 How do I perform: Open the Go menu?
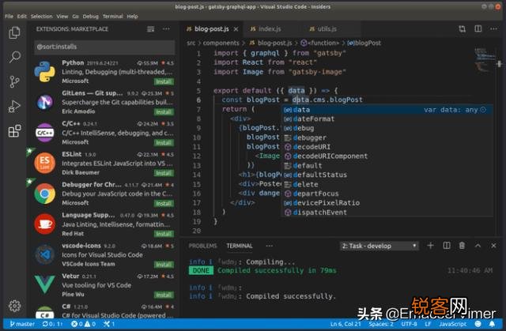76,16
